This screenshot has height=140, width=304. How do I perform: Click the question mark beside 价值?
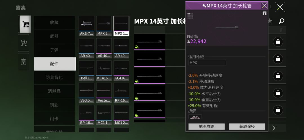188,37
